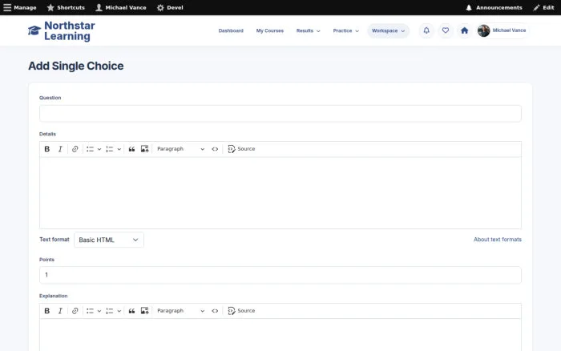
Task: Toggle Source mode in Details editor
Action: pos(241,149)
